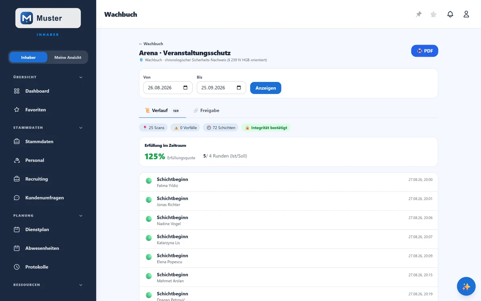Open Protokolle menu item
Image resolution: width=481 pixels, height=301 pixels.
[x=48, y=267]
